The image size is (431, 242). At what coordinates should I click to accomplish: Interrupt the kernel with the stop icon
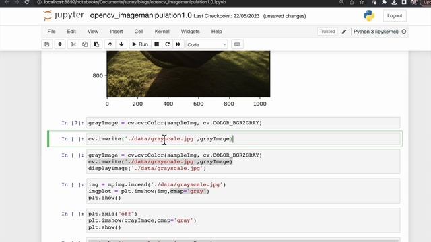click(x=156, y=44)
